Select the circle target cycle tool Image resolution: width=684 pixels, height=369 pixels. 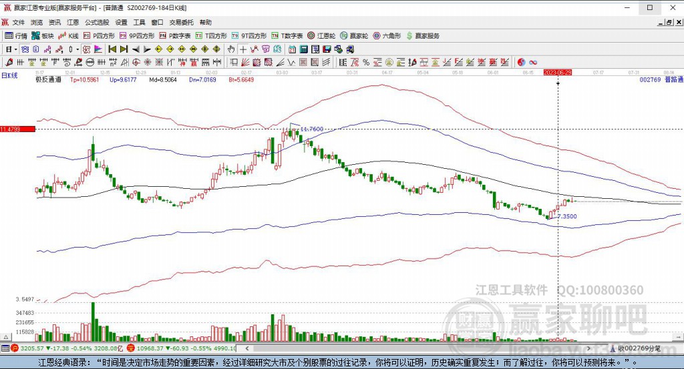coord(136,62)
